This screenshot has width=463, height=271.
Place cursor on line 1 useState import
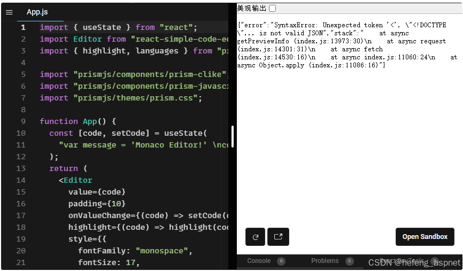click(119, 27)
